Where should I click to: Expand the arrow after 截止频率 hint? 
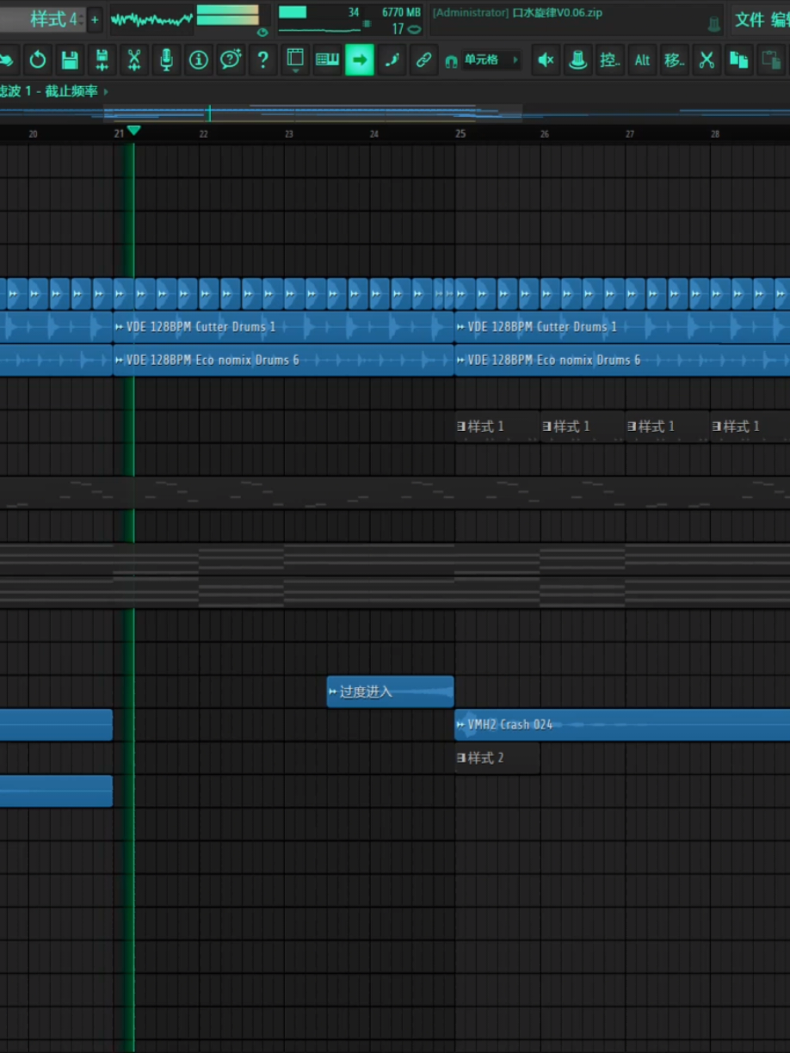(x=107, y=91)
